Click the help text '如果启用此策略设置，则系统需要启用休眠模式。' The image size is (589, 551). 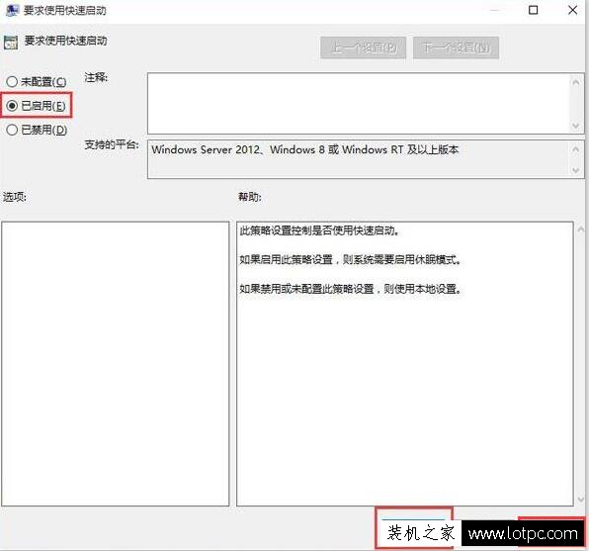(x=351, y=259)
